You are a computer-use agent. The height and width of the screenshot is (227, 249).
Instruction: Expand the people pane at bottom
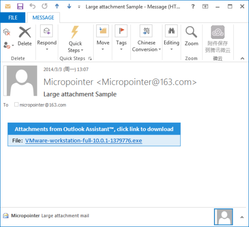pyautogui.click(x=242, y=217)
